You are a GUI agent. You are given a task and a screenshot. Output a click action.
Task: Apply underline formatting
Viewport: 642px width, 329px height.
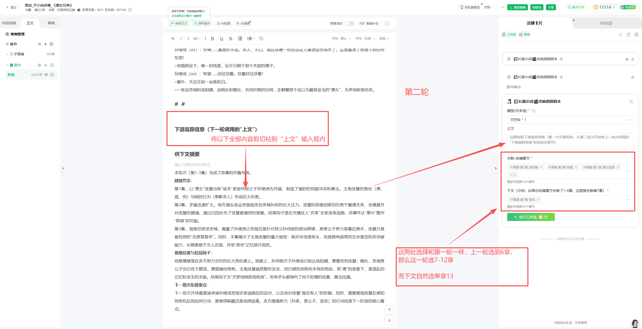tap(221, 39)
